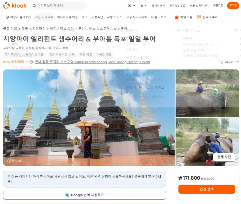
Task: Click the '일정 약 9 시간 소요' tag
Action: [62, 54]
